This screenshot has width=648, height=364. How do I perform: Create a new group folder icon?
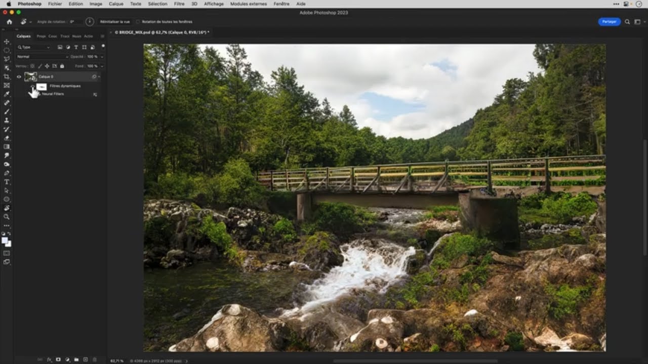tap(76, 359)
